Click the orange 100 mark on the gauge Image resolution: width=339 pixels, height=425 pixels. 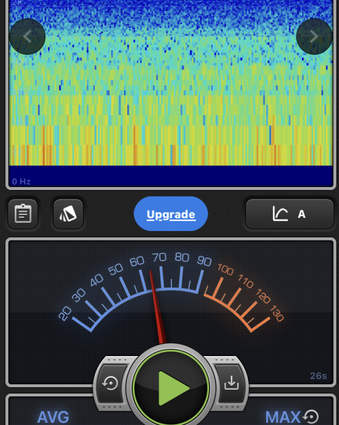225,269
